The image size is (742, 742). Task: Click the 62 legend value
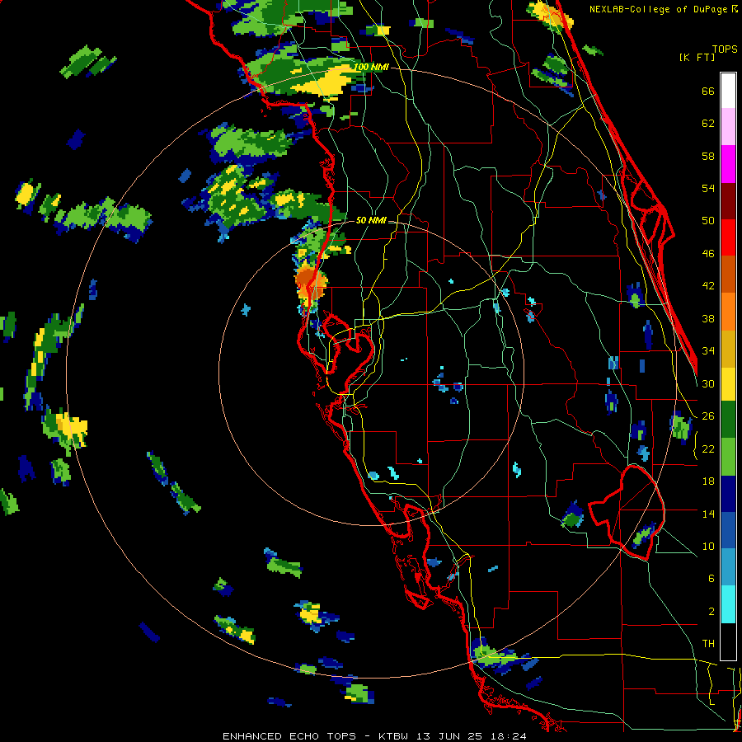[x=708, y=124]
